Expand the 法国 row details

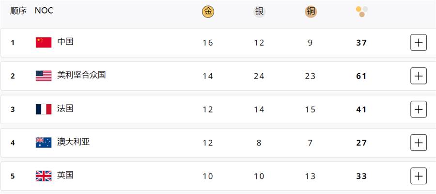tap(419, 110)
